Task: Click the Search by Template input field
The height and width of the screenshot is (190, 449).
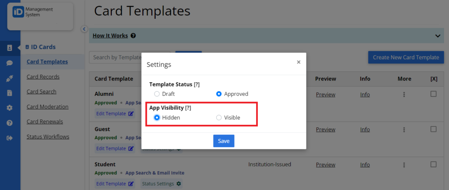Action: [115, 57]
